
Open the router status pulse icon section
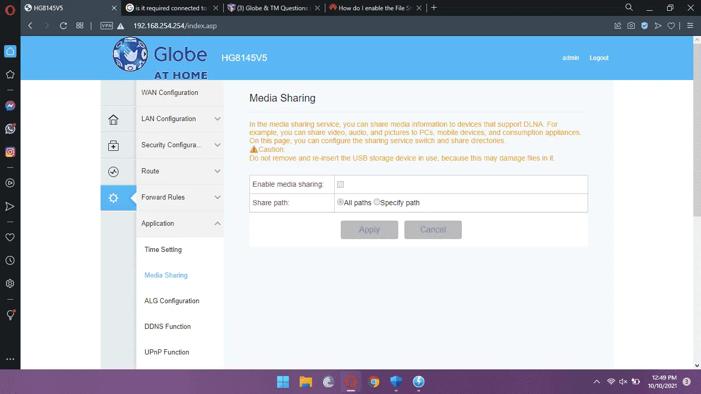113,172
